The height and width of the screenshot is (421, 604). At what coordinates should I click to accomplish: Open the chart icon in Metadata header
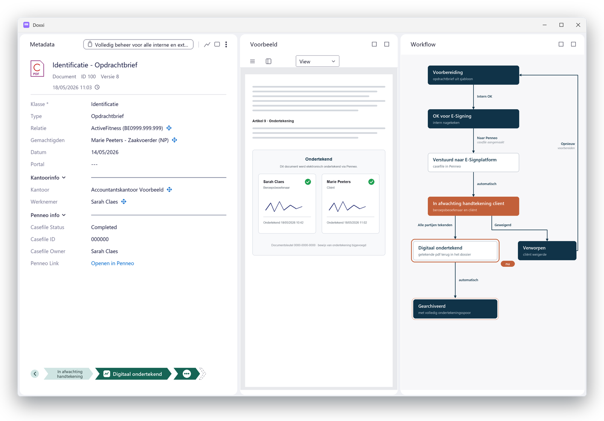click(207, 44)
